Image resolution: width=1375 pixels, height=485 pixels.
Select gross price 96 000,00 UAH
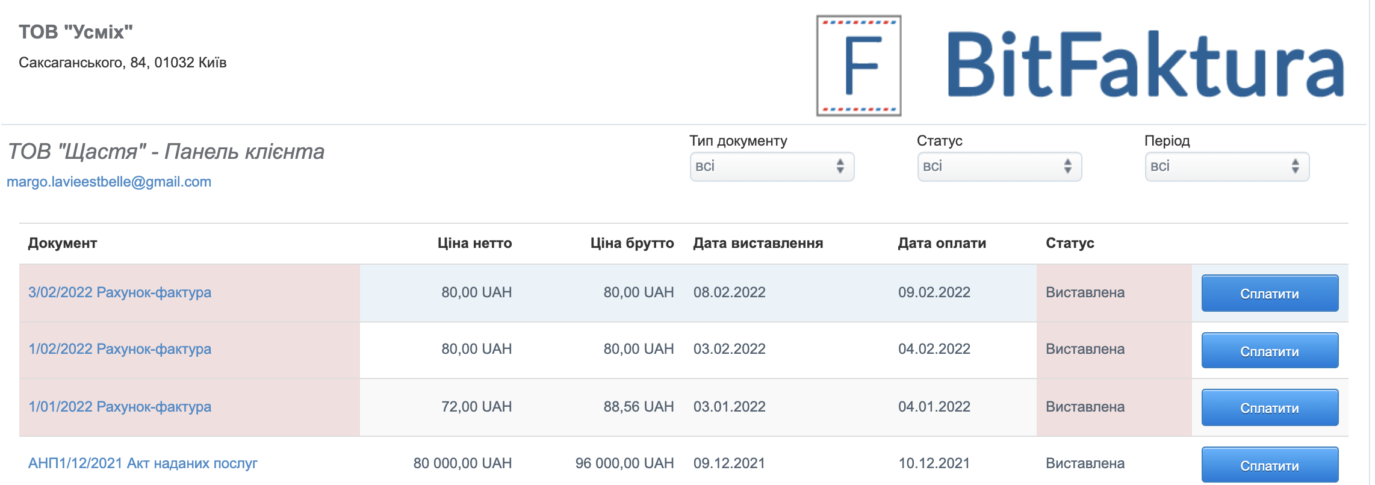point(624,463)
